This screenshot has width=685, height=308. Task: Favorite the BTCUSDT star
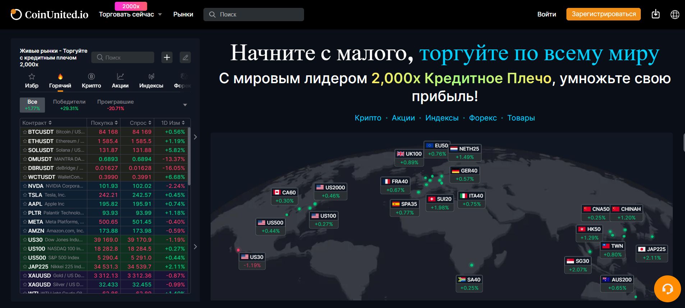(x=25, y=132)
